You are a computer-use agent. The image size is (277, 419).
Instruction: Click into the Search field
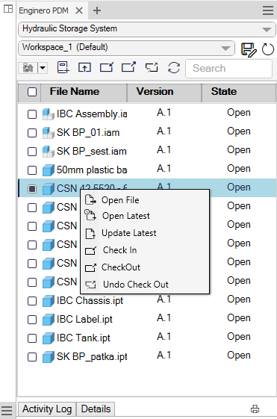229,69
